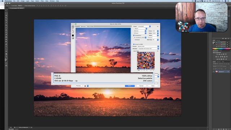Select the Horizontal Type tool
The image size is (231, 130).
click(x=6, y=47)
